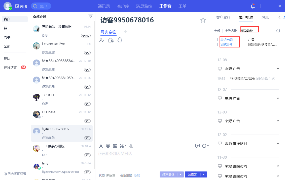
Task: Click 添加 conversation topic link
Action: coord(137,175)
